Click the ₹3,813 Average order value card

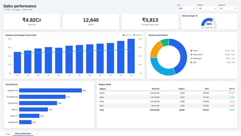150,21
